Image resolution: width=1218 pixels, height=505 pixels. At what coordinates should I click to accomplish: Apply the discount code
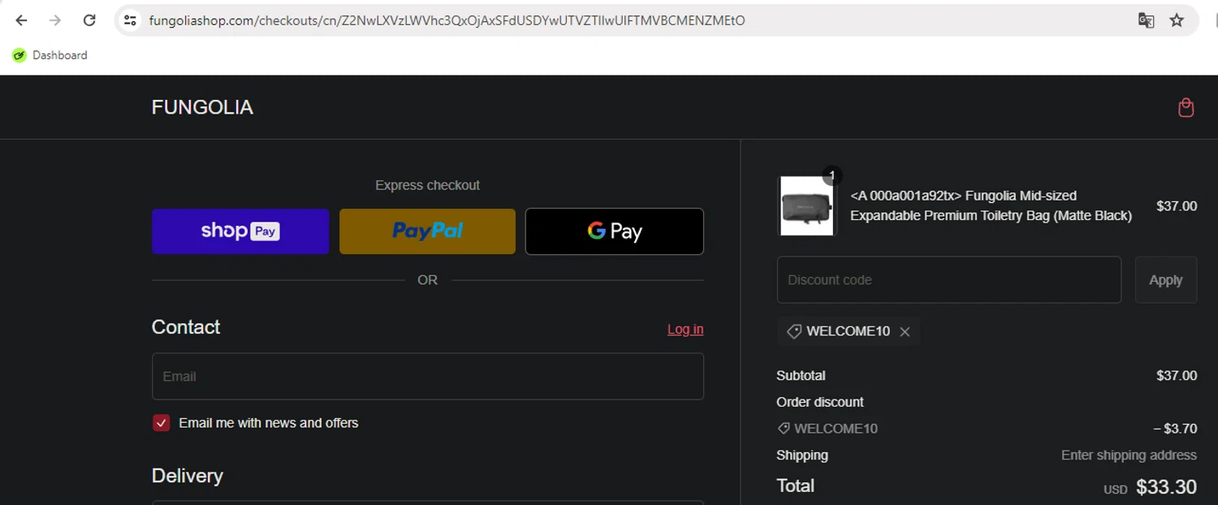(1166, 280)
